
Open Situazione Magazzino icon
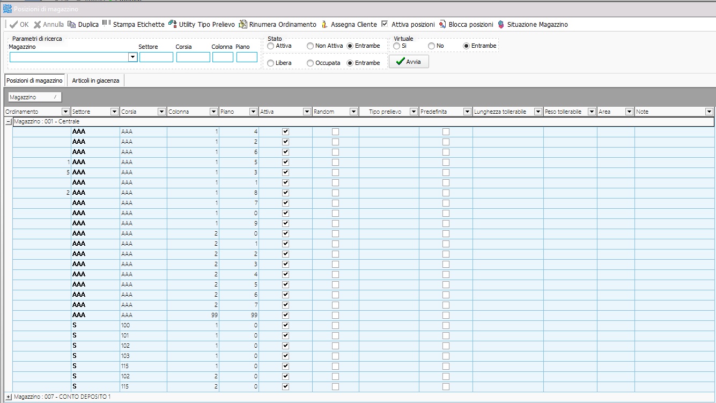[501, 25]
